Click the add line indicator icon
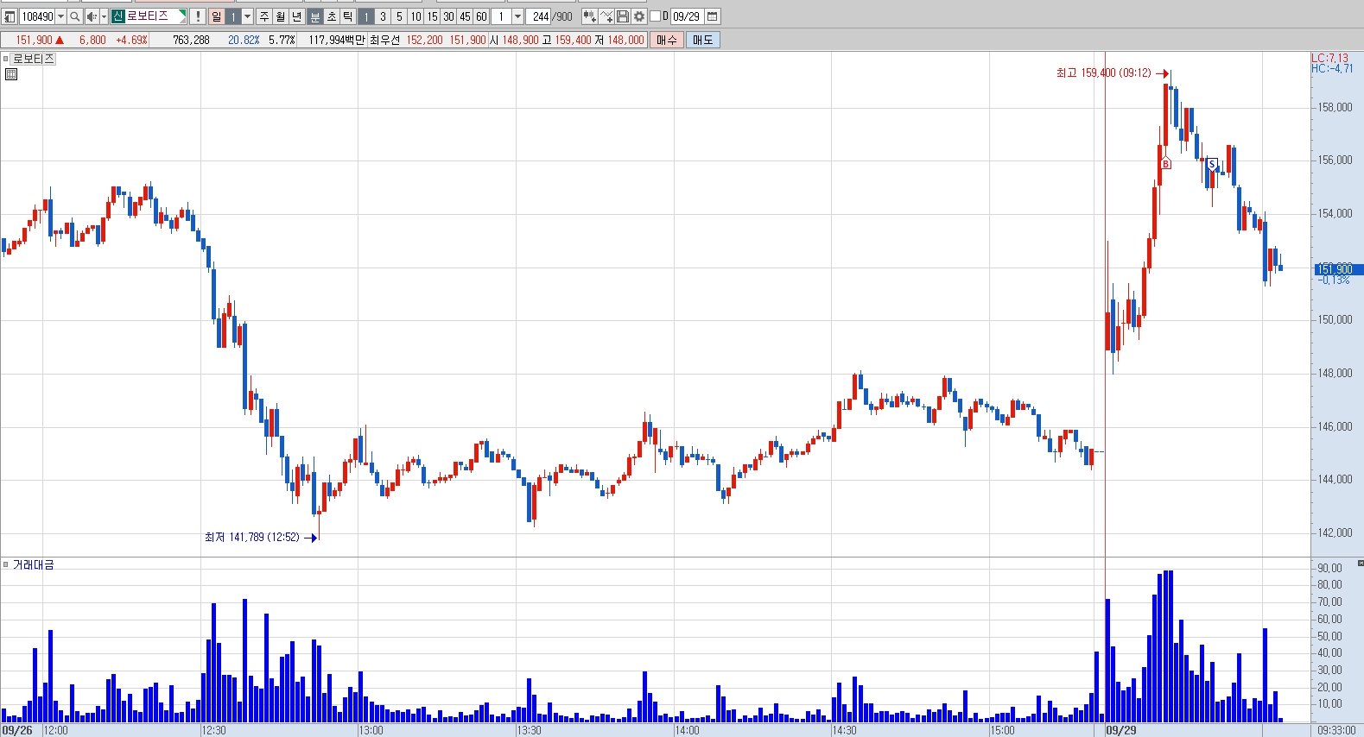 pos(606,16)
